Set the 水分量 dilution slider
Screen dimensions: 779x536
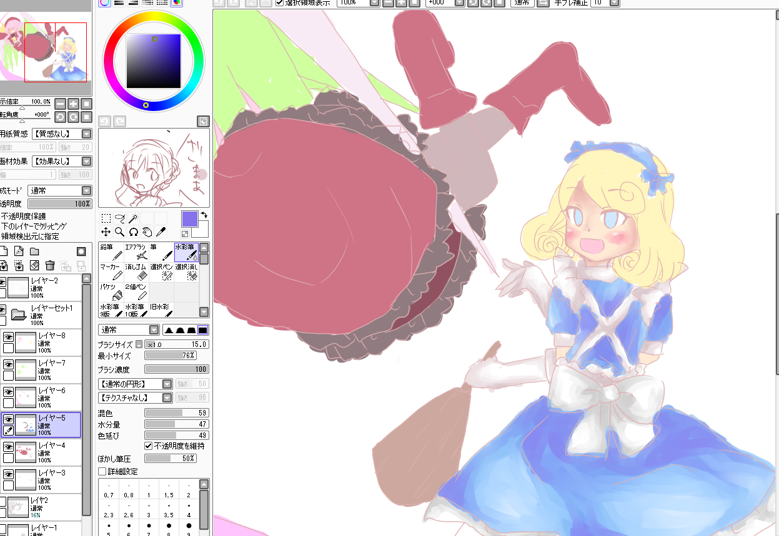click(x=177, y=424)
